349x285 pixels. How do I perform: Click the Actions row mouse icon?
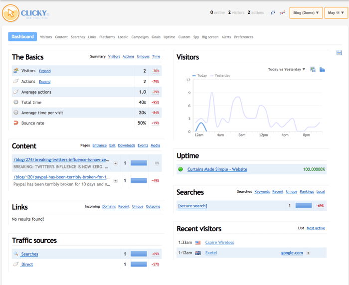16,81
